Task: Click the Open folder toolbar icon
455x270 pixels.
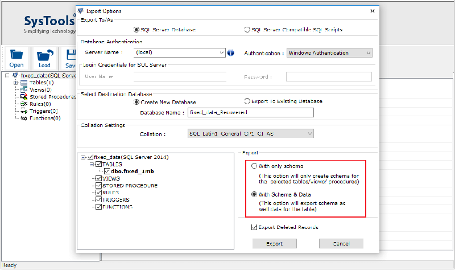Action: pyautogui.click(x=16, y=55)
